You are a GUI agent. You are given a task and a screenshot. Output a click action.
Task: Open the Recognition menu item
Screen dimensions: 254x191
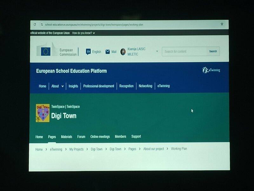click(x=126, y=86)
